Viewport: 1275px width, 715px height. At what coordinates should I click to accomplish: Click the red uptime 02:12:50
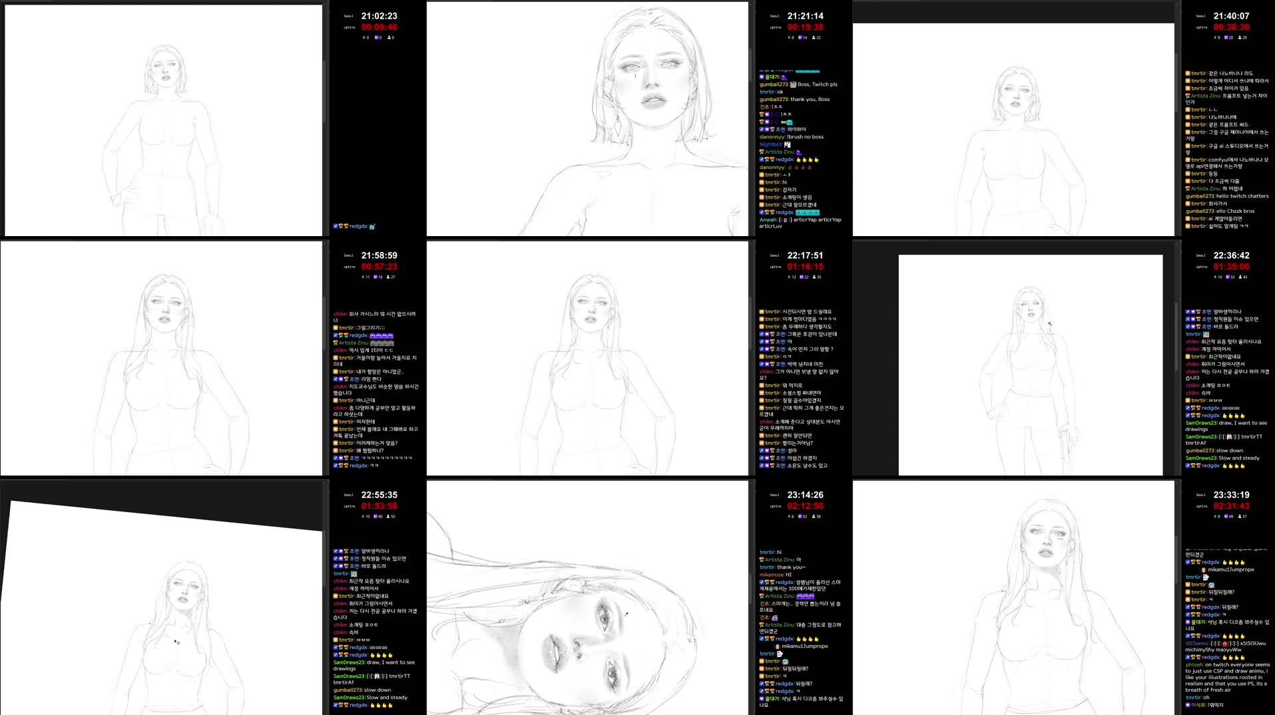click(805, 506)
